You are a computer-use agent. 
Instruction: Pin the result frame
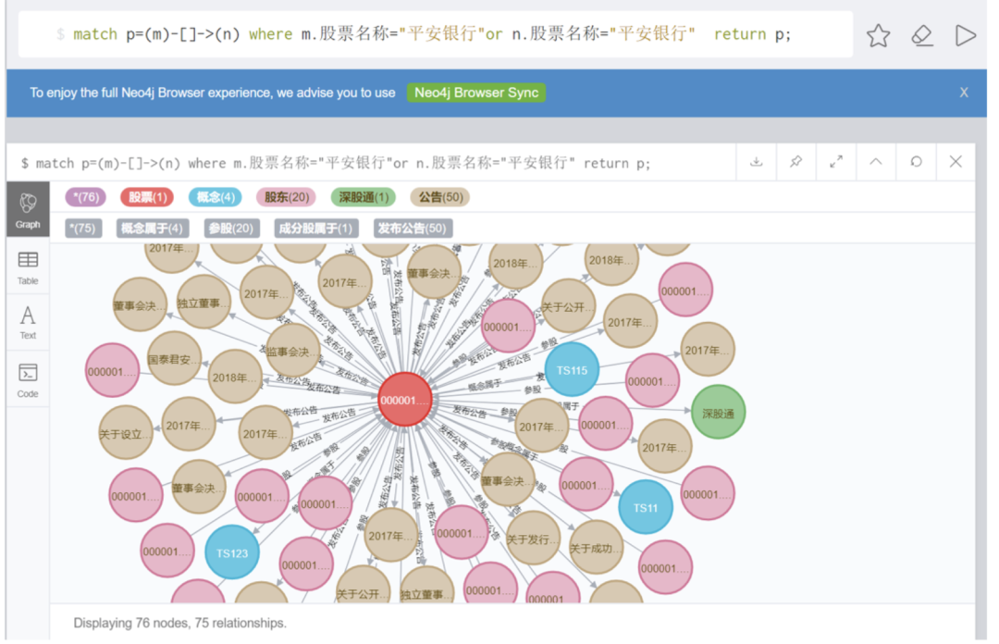tap(795, 162)
